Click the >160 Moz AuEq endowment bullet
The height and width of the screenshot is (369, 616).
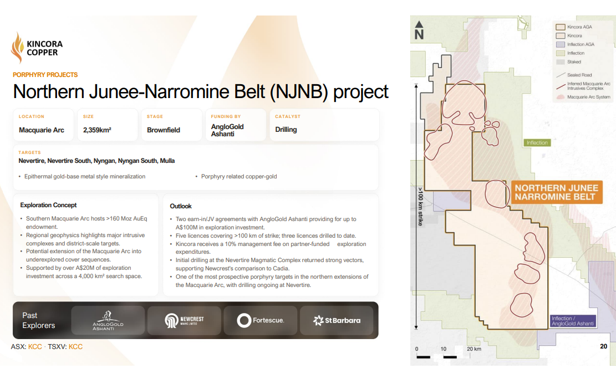pos(86,223)
